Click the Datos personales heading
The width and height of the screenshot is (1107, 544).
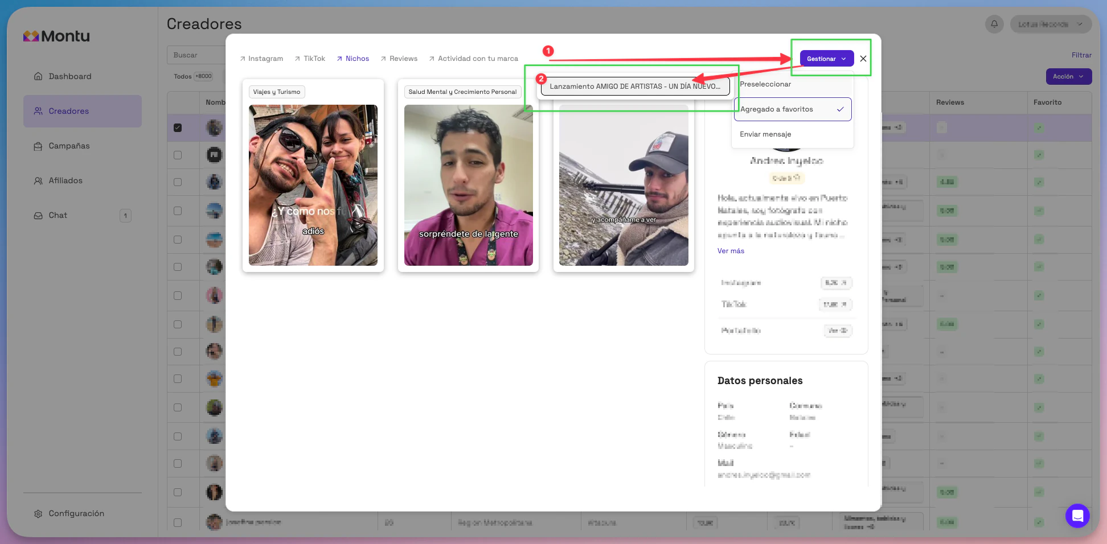click(x=760, y=381)
